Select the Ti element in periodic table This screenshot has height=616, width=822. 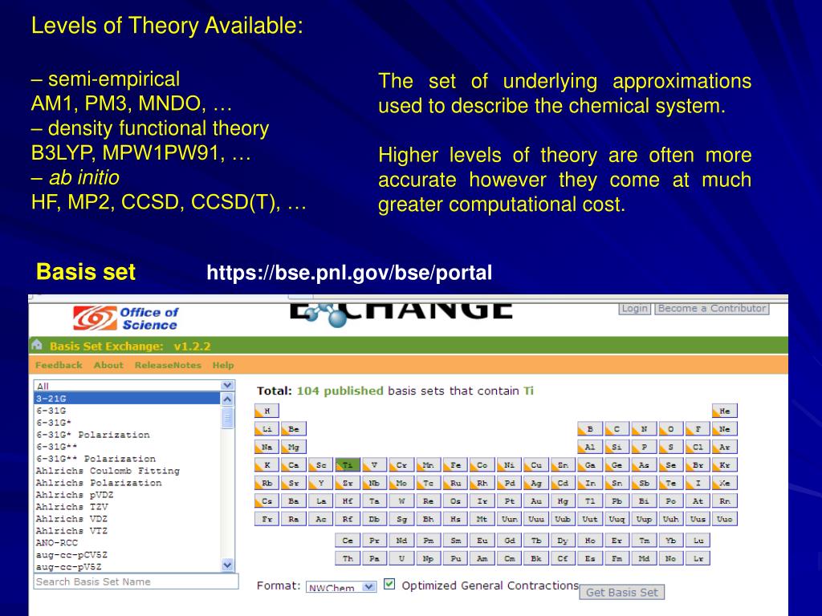click(347, 465)
